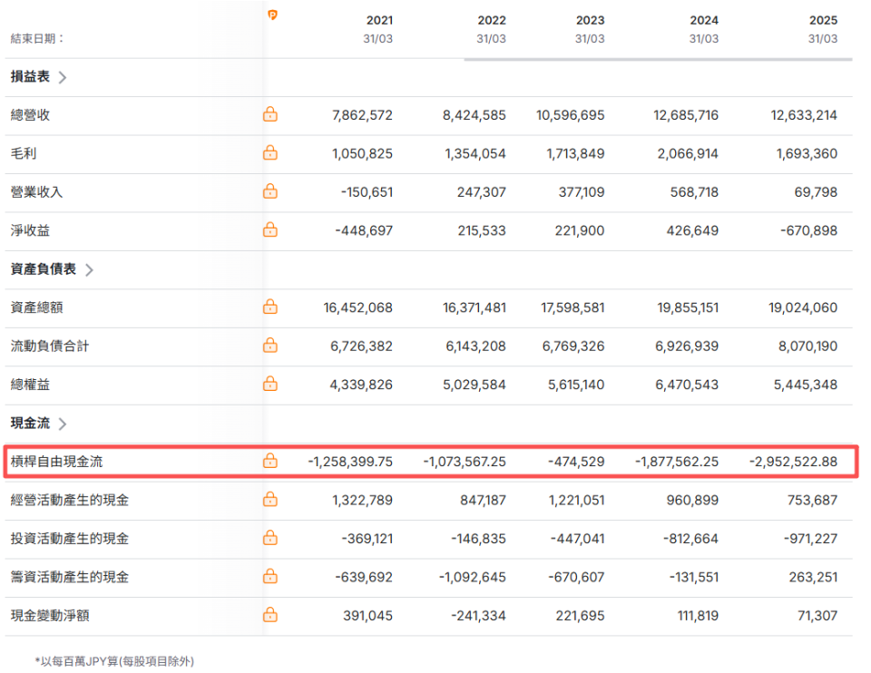This screenshot has width=871, height=673.
Task: Expand the 損益表 section chevron
Action: click(63, 77)
